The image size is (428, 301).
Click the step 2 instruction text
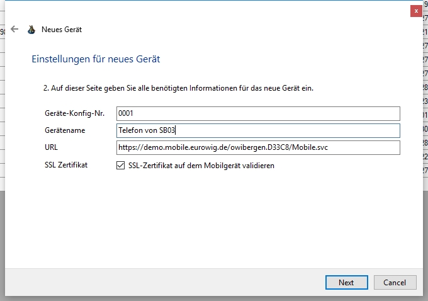178,88
